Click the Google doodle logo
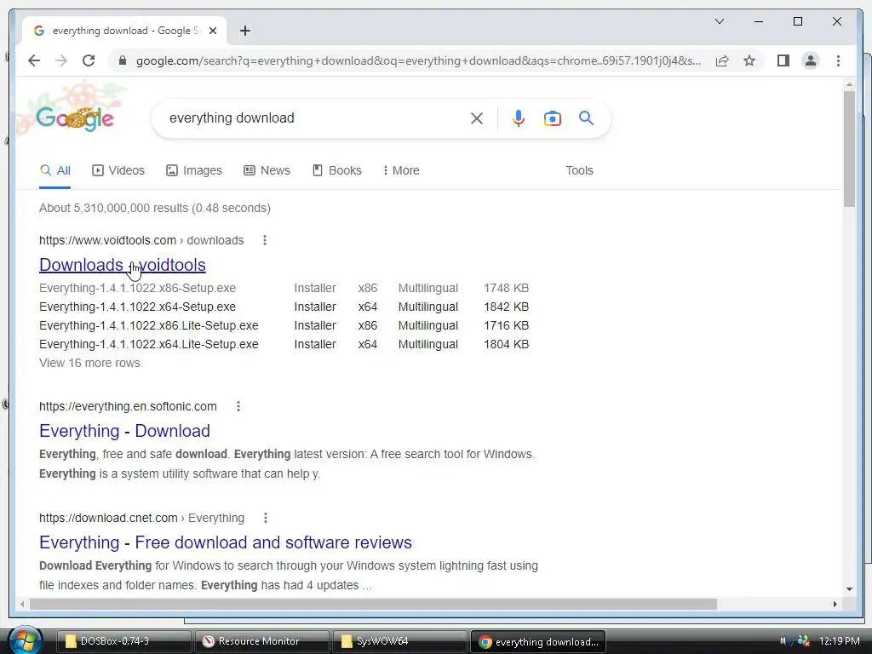872x654 pixels. 75,117
